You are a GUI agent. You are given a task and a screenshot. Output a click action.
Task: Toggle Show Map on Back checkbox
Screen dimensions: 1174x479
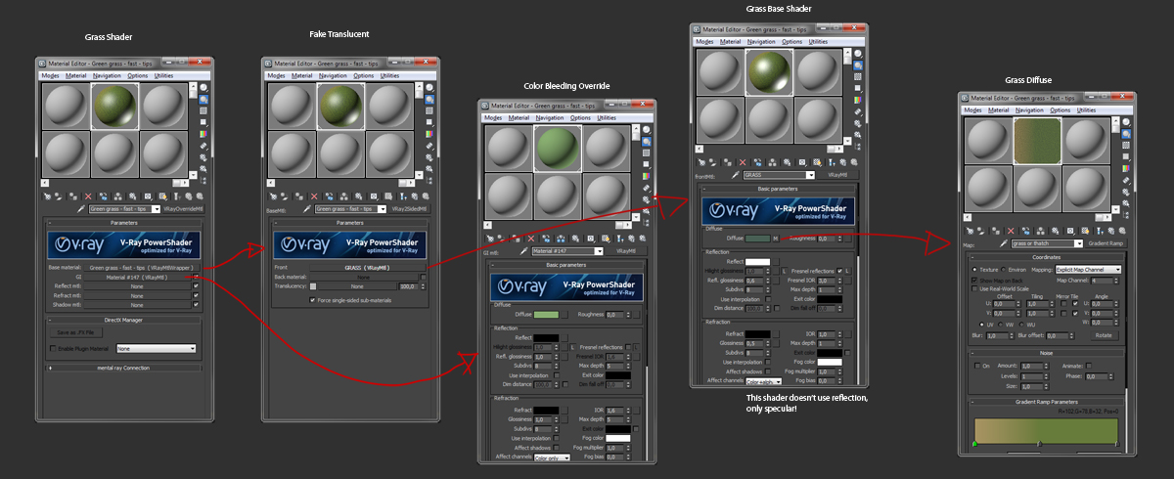[x=974, y=281]
